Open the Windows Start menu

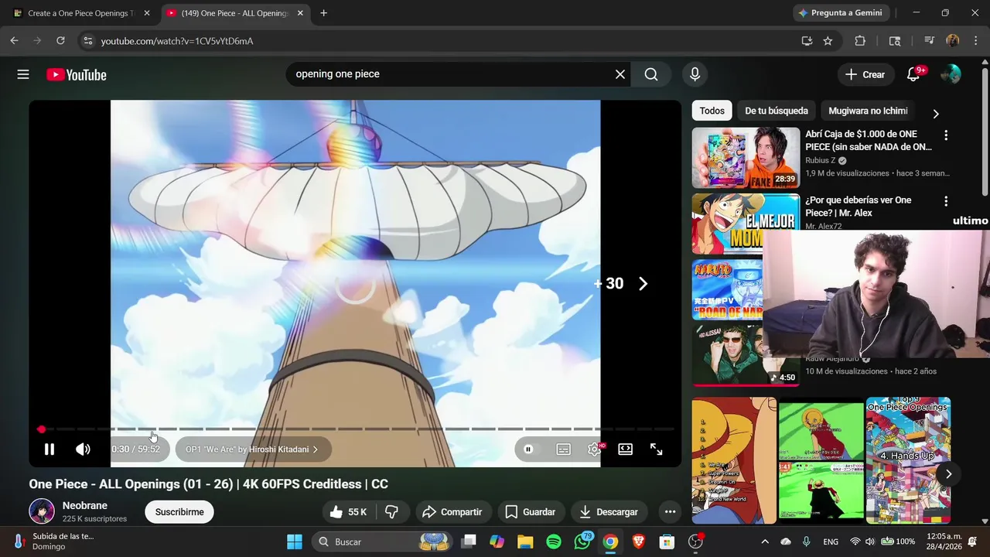[295, 542]
